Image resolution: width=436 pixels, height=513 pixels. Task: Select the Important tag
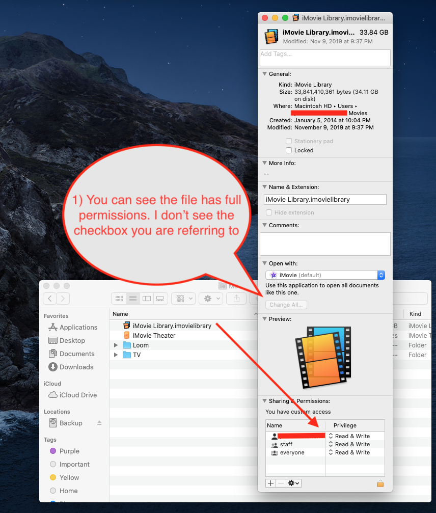pyautogui.click(x=69, y=464)
